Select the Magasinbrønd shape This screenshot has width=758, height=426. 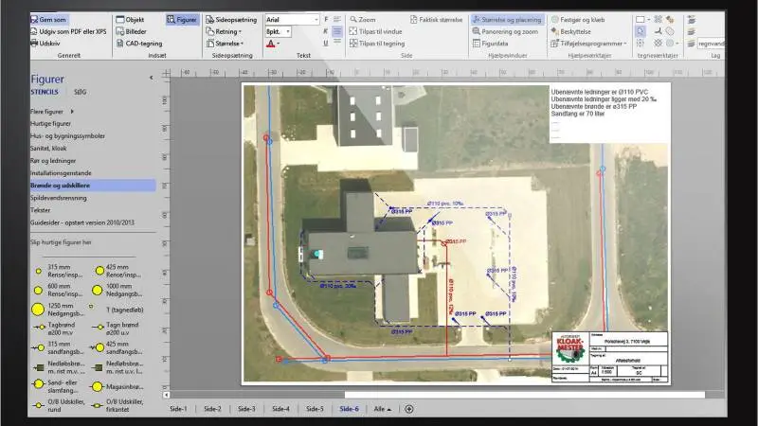[x=118, y=386]
